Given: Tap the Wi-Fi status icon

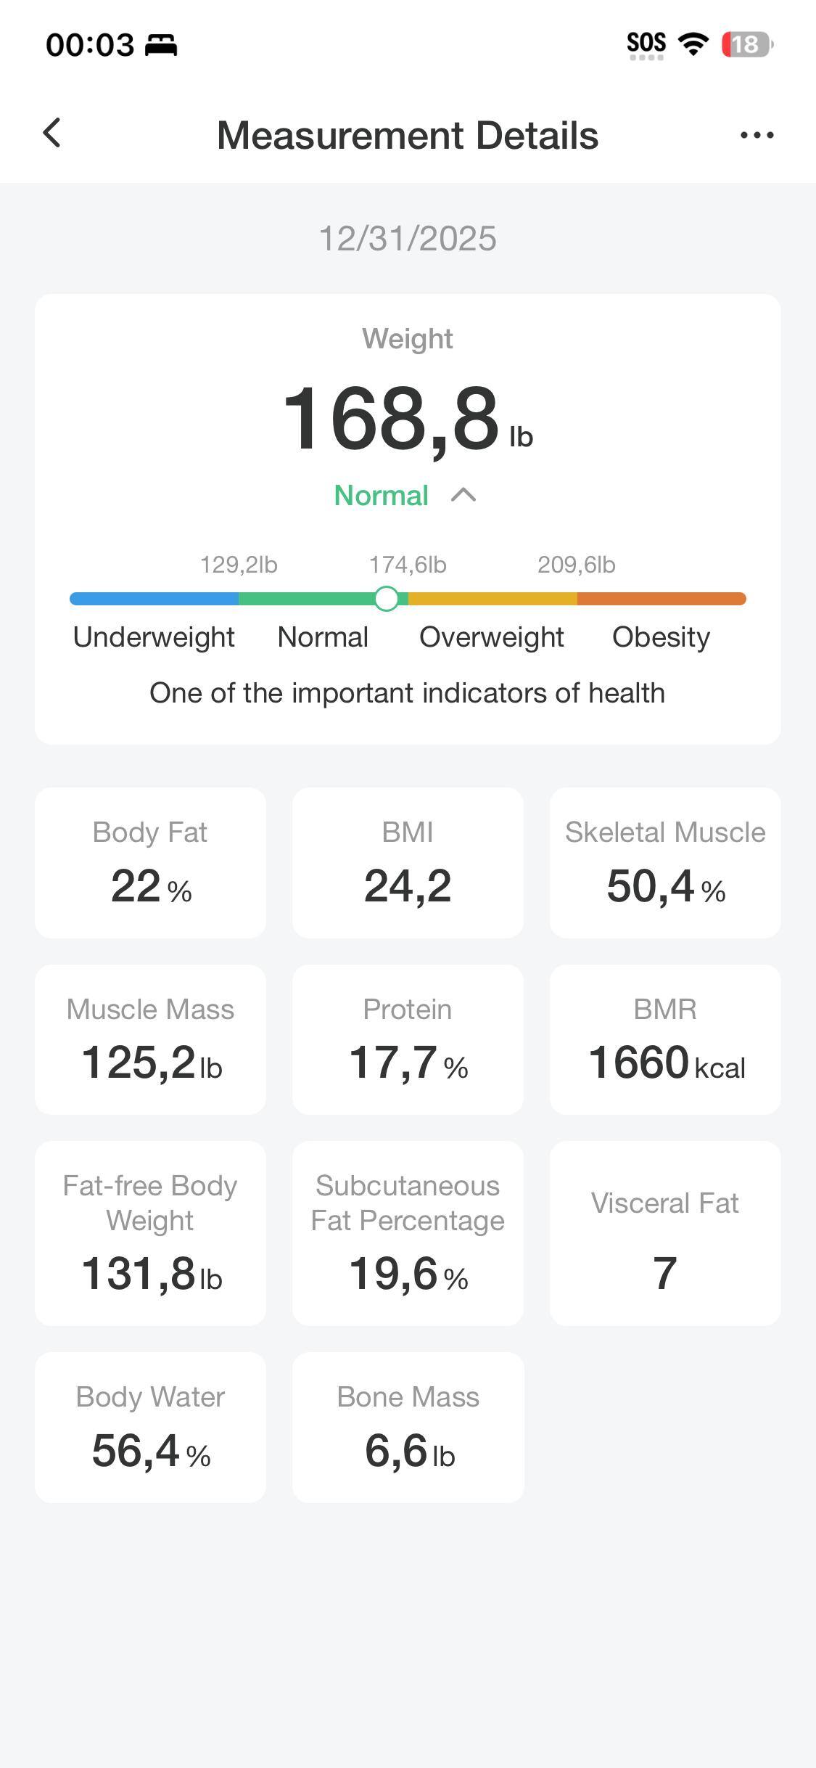Looking at the screenshot, I should pyautogui.click(x=693, y=44).
